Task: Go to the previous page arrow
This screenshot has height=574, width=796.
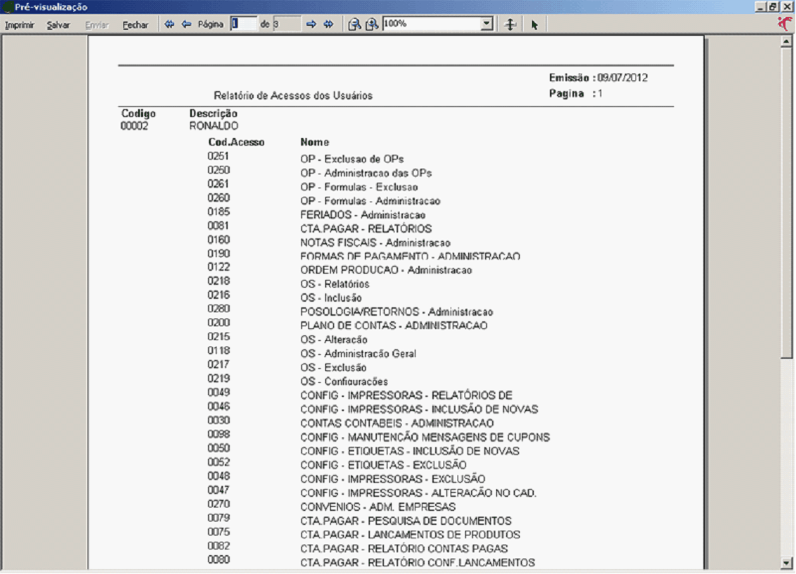Action: tap(186, 24)
